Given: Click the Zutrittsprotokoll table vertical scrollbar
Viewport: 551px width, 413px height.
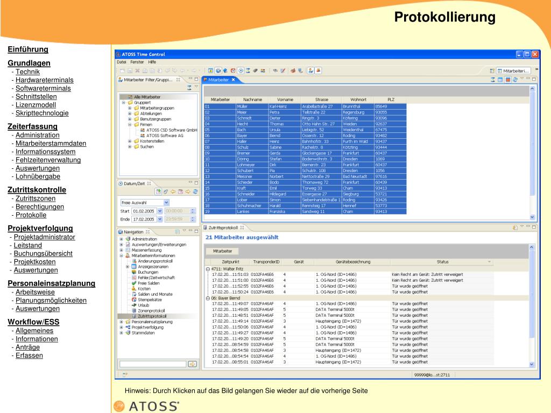Looking at the screenshot, I should click(x=531, y=306).
